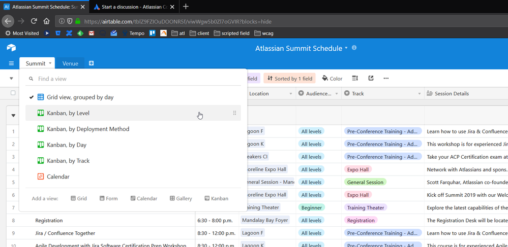Open the Color options button
This screenshot has height=247, width=508.
332,79
